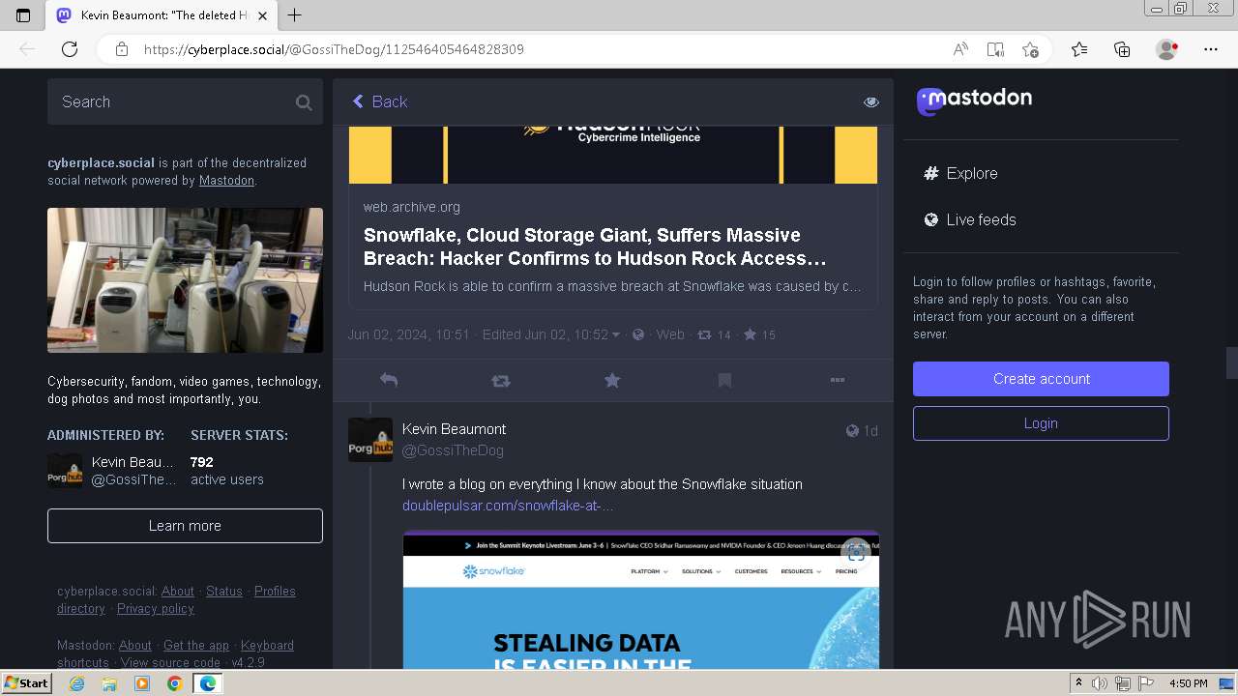Image resolution: width=1238 pixels, height=696 pixels.
Task: Open the Mastodon link in server description
Action: [x=226, y=181]
